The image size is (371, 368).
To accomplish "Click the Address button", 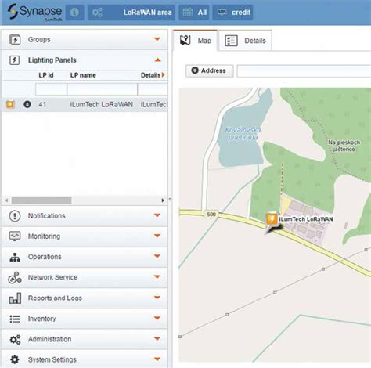I will tap(210, 70).
